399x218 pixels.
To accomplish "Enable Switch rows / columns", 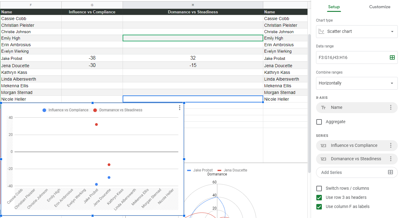I will click(x=319, y=189).
